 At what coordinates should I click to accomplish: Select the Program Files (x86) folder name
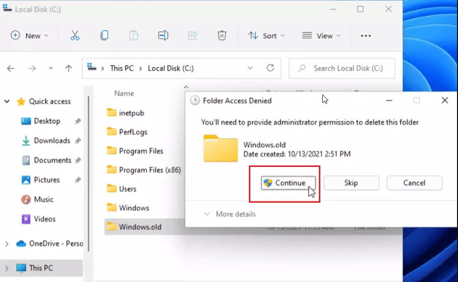[150, 170]
